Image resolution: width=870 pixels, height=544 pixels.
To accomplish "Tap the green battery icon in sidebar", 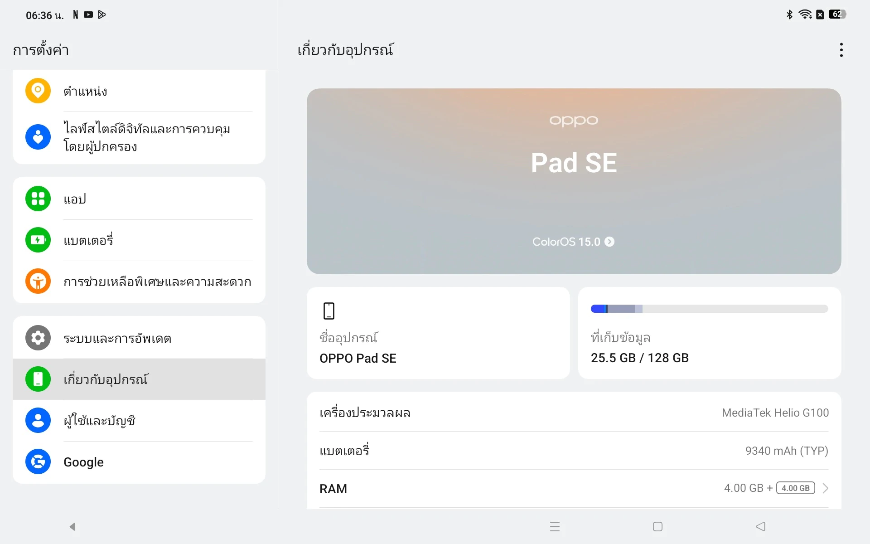I will point(38,240).
